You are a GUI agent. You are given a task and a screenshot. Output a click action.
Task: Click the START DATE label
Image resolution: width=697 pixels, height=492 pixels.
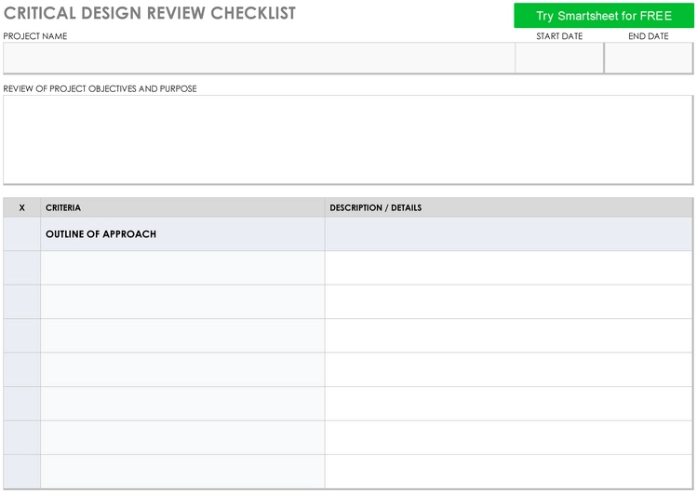point(559,36)
